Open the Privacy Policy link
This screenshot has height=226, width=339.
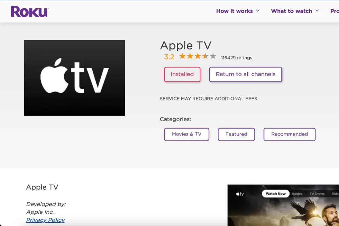point(45,220)
